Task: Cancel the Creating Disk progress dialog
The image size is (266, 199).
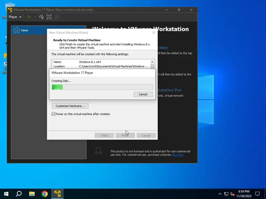Action: (143, 94)
